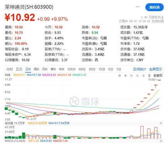
Task: Click the 成交量 value 15.30万手
Action: pyautogui.click(x=140, y=27)
